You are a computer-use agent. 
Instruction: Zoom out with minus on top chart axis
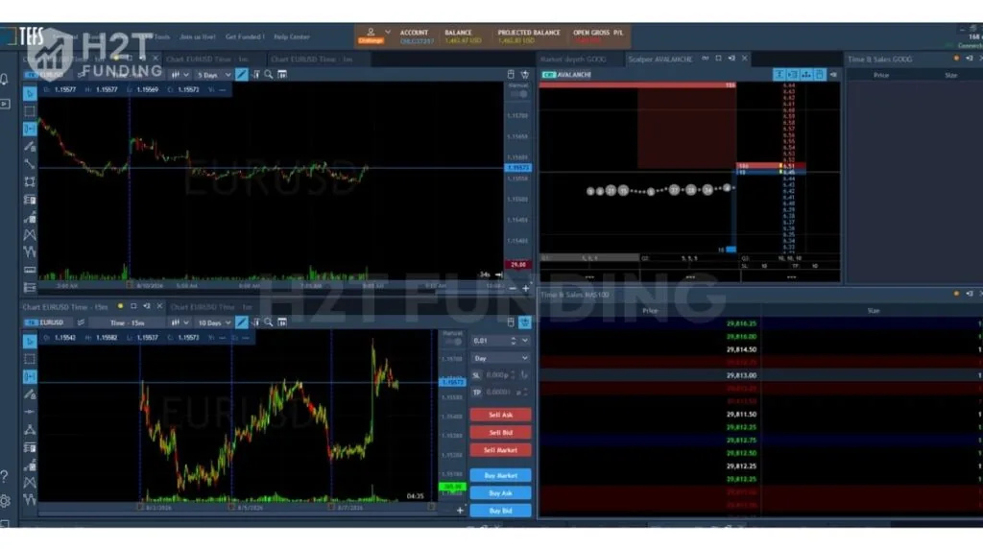pyautogui.click(x=513, y=288)
